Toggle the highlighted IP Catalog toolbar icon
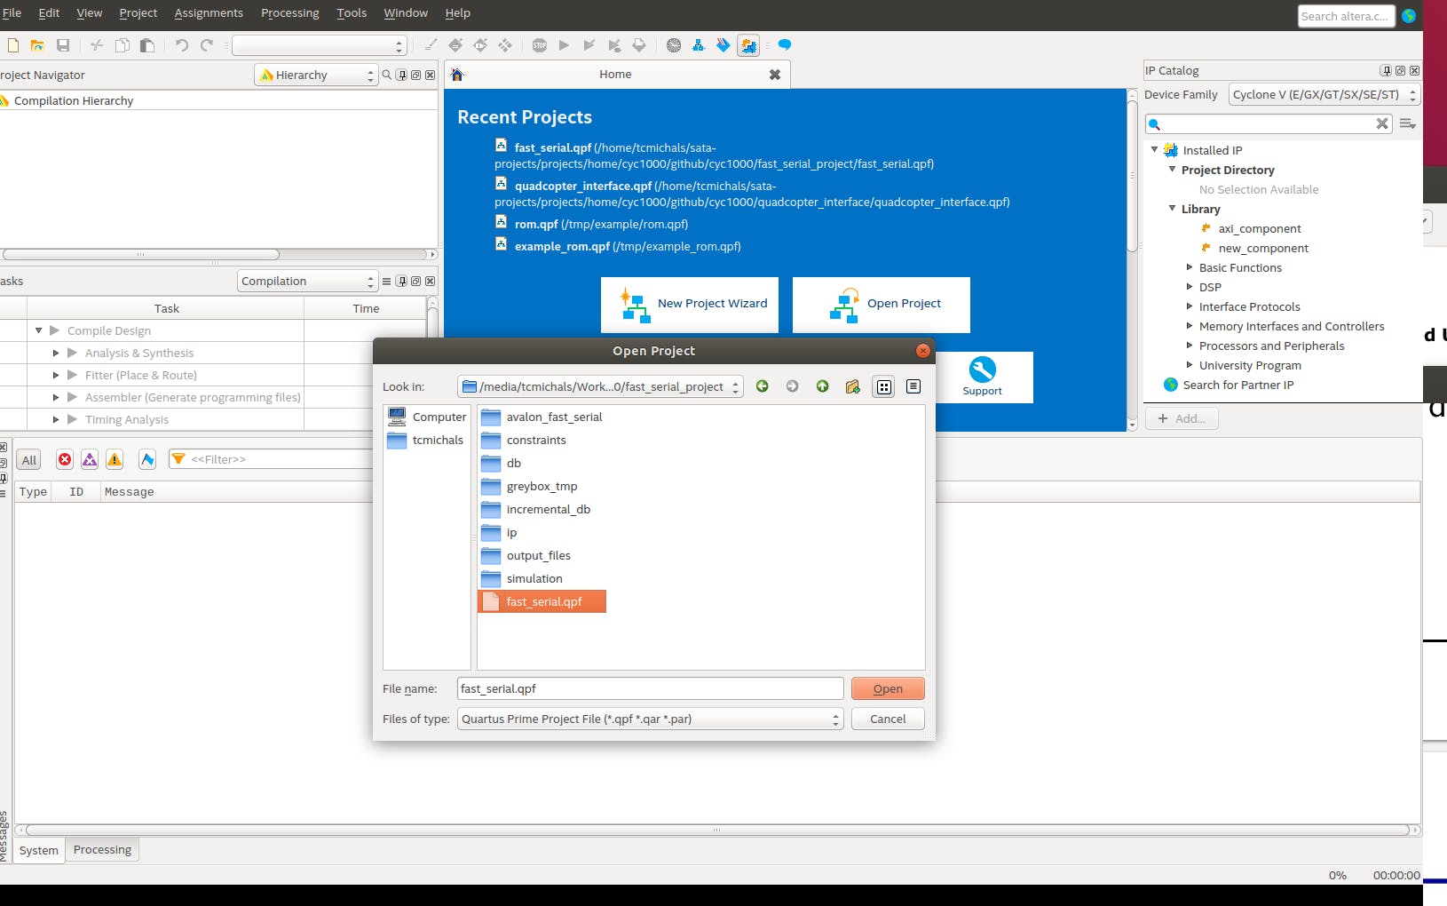 pyautogui.click(x=748, y=45)
